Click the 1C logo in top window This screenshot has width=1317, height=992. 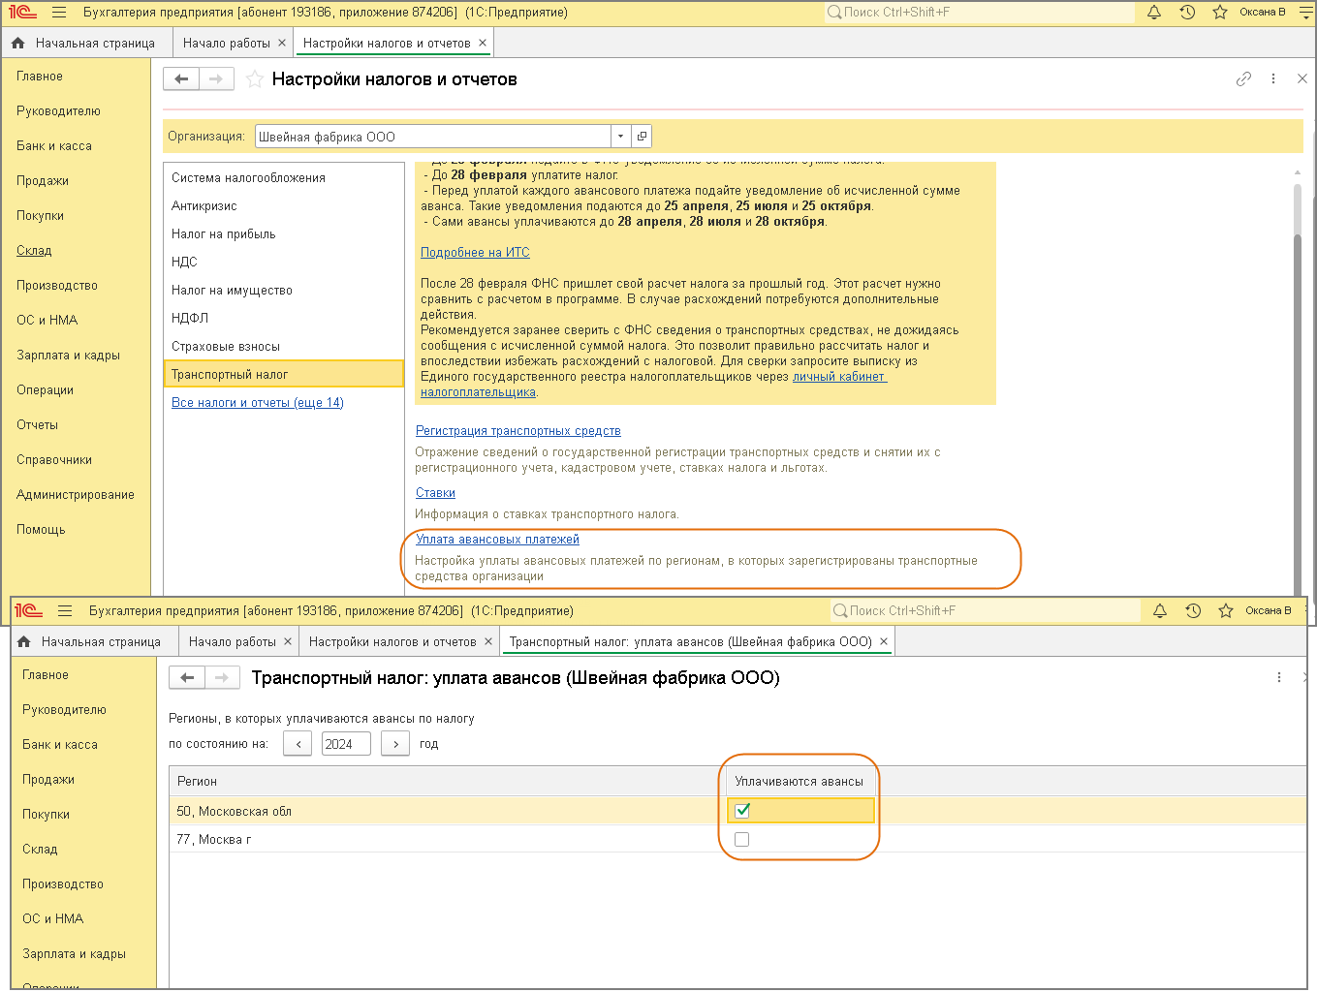(x=22, y=13)
